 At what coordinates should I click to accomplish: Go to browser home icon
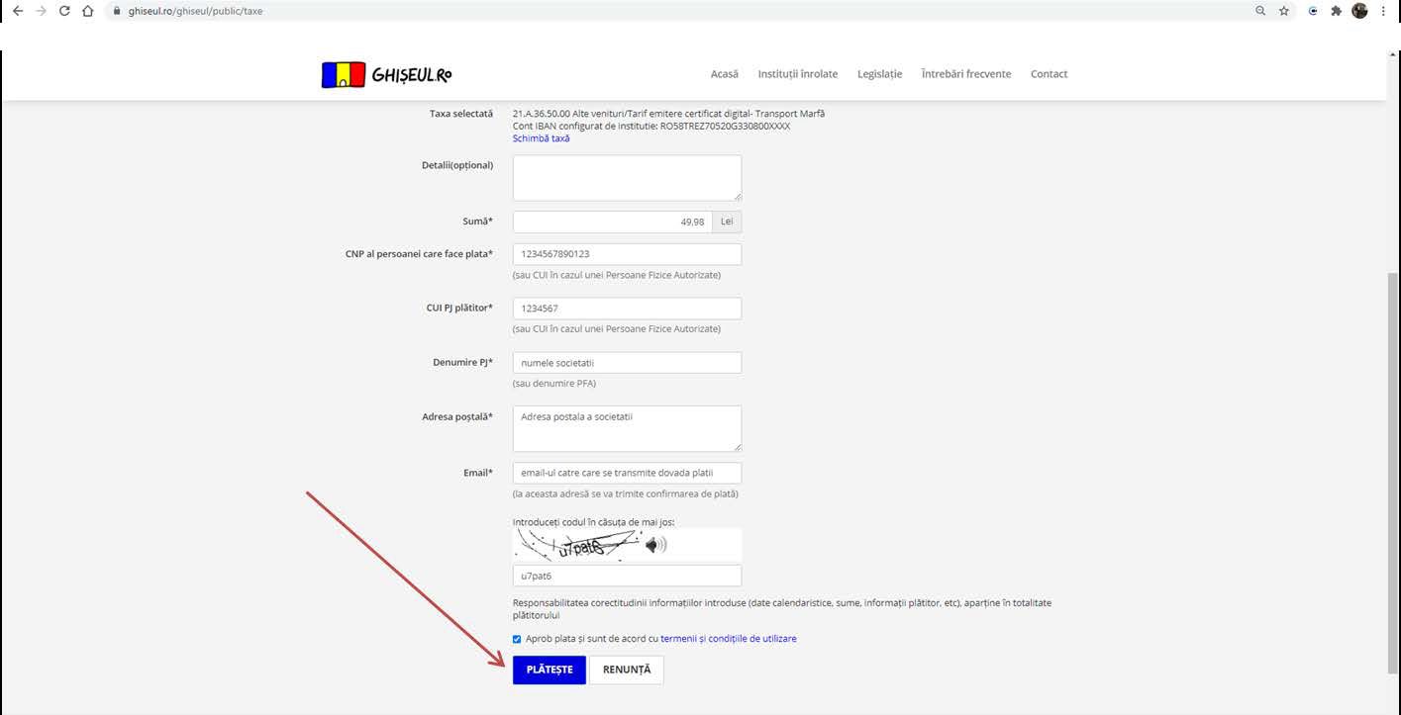pos(88,11)
